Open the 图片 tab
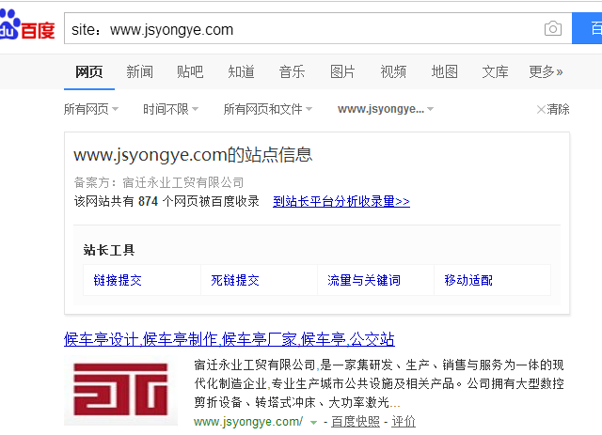Viewport: 602px width, 435px height. click(x=342, y=71)
